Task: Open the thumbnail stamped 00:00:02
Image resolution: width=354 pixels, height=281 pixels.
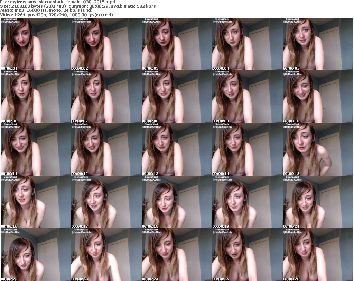Action: (x=106, y=44)
